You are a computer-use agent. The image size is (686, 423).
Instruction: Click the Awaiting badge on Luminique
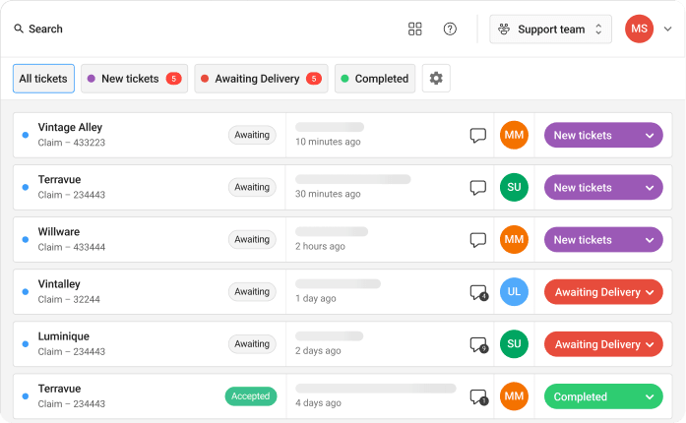click(x=252, y=344)
